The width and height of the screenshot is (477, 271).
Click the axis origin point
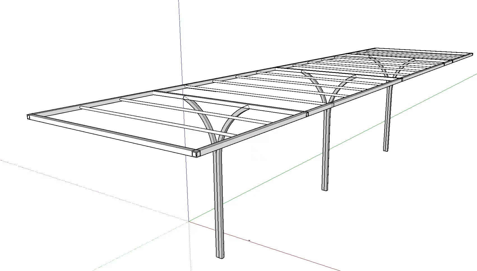(189, 222)
